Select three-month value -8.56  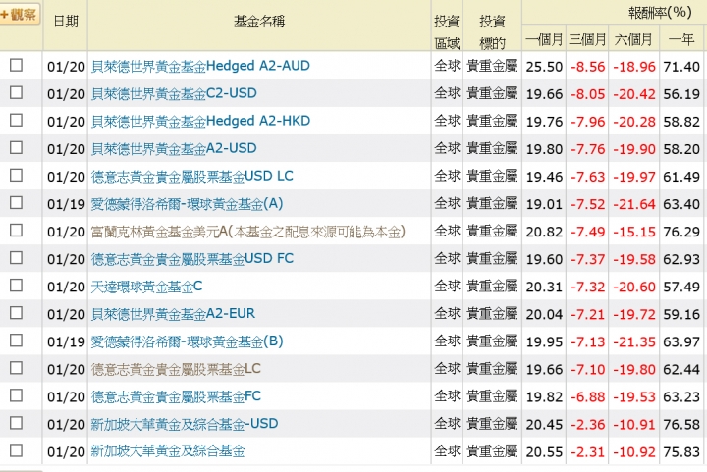pos(588,67)
